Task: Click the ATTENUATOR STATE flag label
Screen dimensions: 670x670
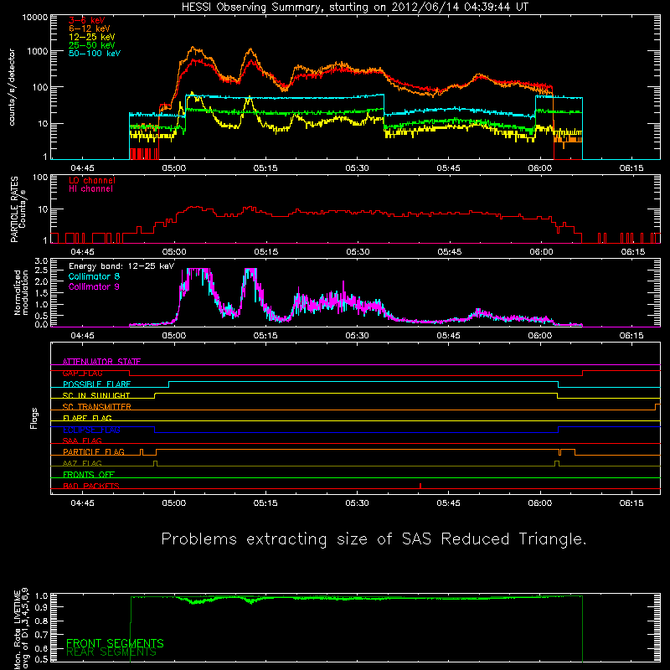Action: click(x=101, y=362)
